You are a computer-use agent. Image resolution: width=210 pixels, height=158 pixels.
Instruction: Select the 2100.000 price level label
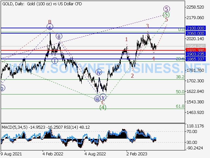[x=196, y=28]
